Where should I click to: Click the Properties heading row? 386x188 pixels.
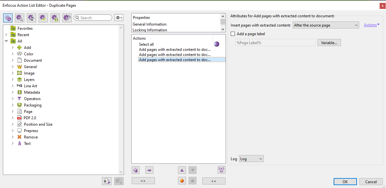click(x=141, y=17)
